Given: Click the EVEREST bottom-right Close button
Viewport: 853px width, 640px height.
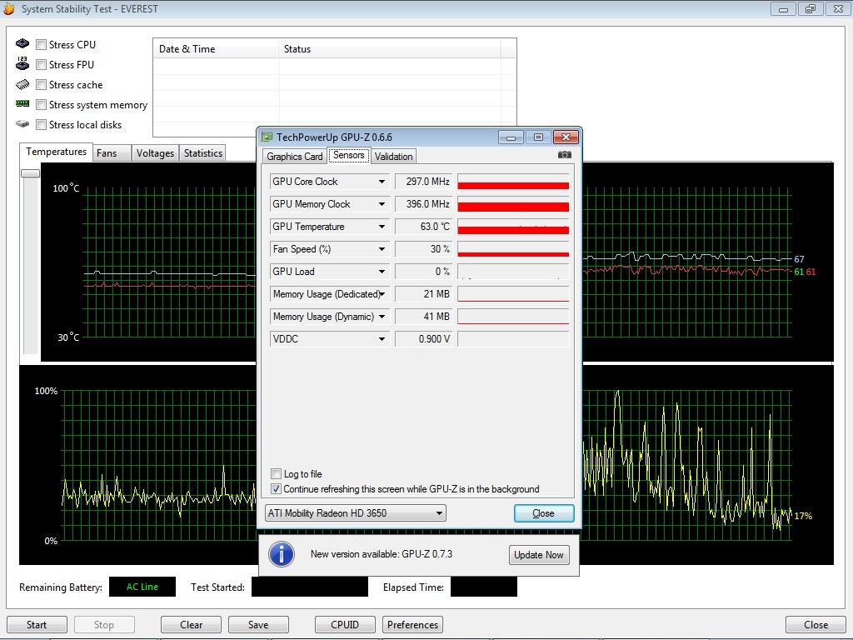Looking at the screenshot, I should point(816,625).
